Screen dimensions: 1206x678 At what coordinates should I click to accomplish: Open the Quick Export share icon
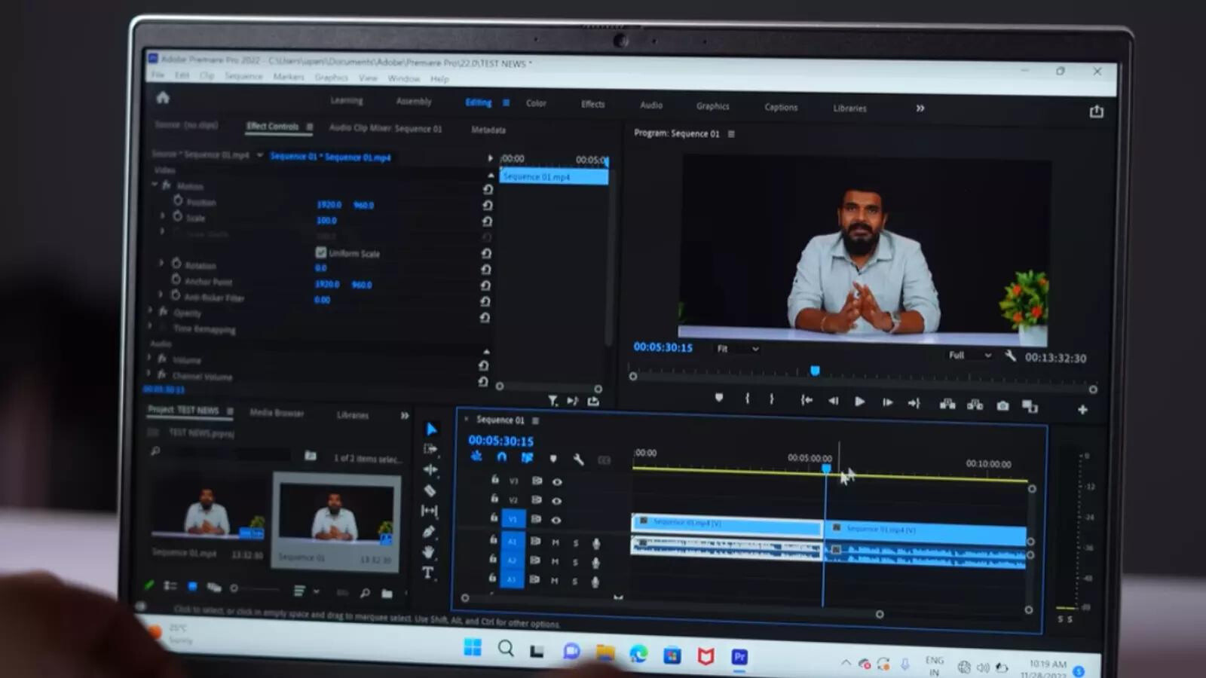[1097, 111]
